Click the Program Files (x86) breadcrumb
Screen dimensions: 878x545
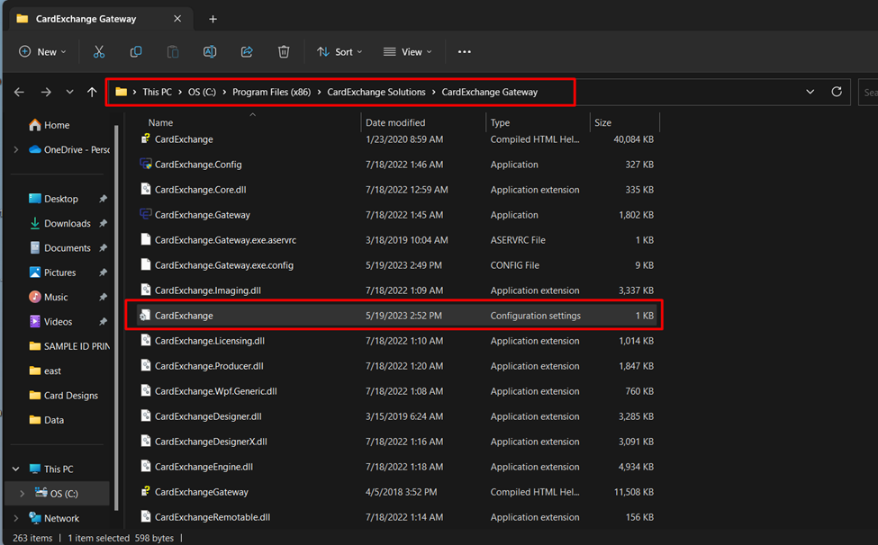click(x=272, y=92)
